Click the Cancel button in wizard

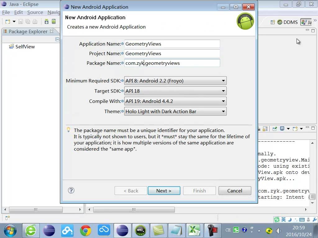coord(235,191)
